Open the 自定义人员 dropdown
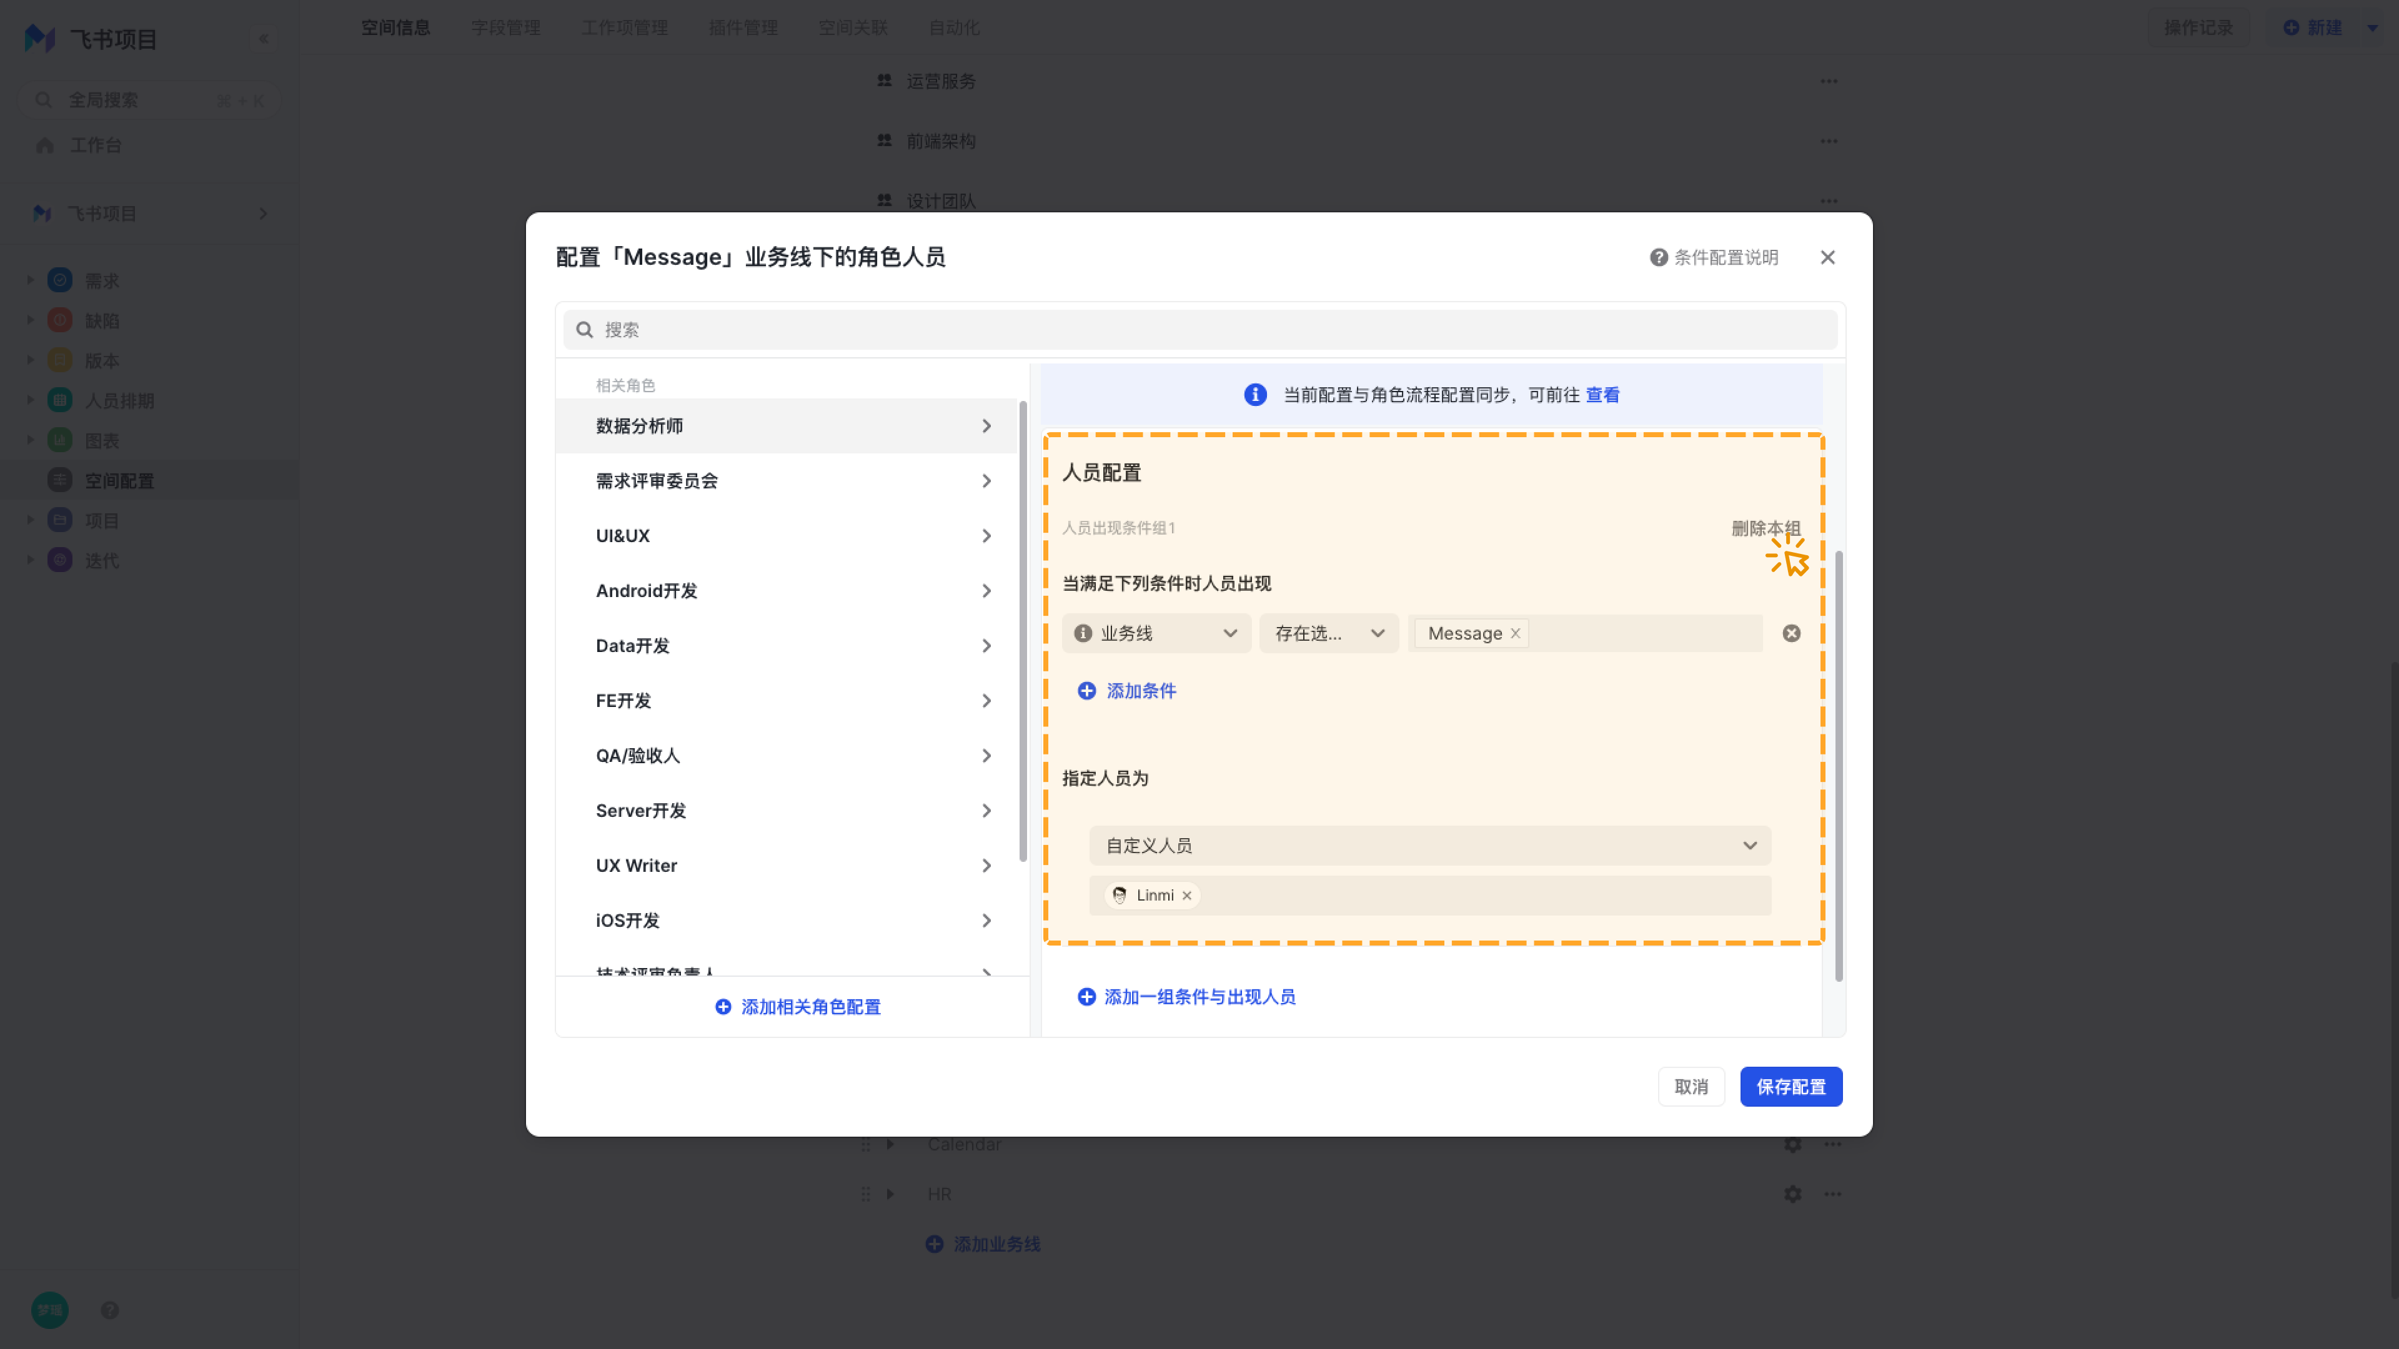Image resolution: width=2399 pixels, height=1349 pixels. tap(1429, 846)
